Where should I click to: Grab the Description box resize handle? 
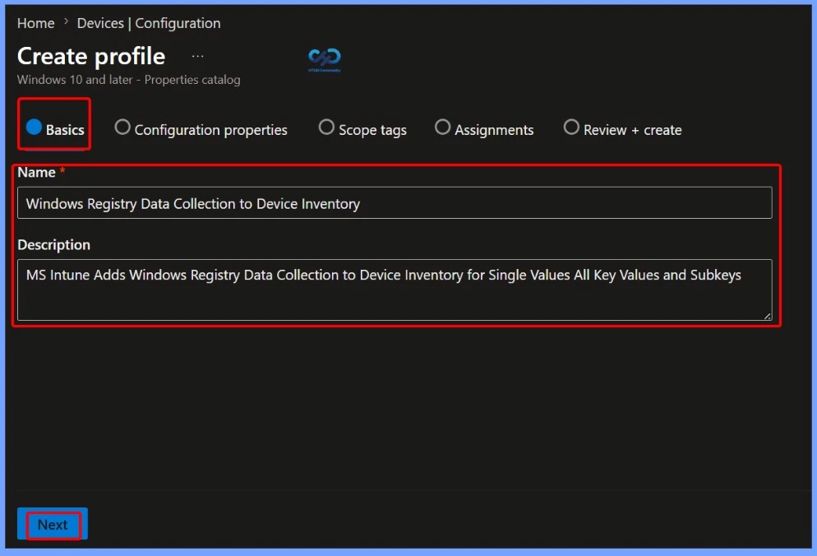click(x=767, y=316)
